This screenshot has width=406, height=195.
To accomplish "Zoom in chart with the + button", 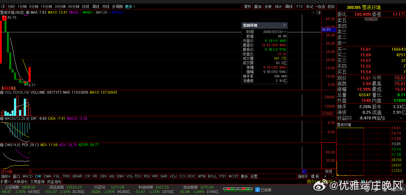I will pyautogui.click(x=325, y=176).
